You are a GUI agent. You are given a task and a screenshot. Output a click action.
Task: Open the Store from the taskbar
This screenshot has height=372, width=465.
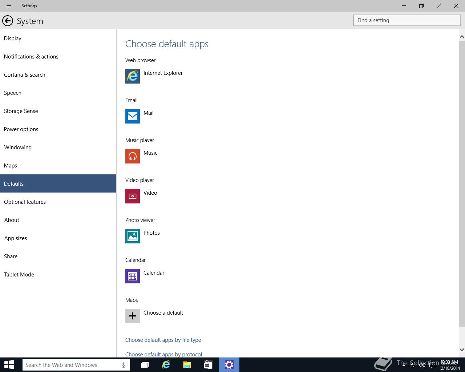(x=208, y=365)
